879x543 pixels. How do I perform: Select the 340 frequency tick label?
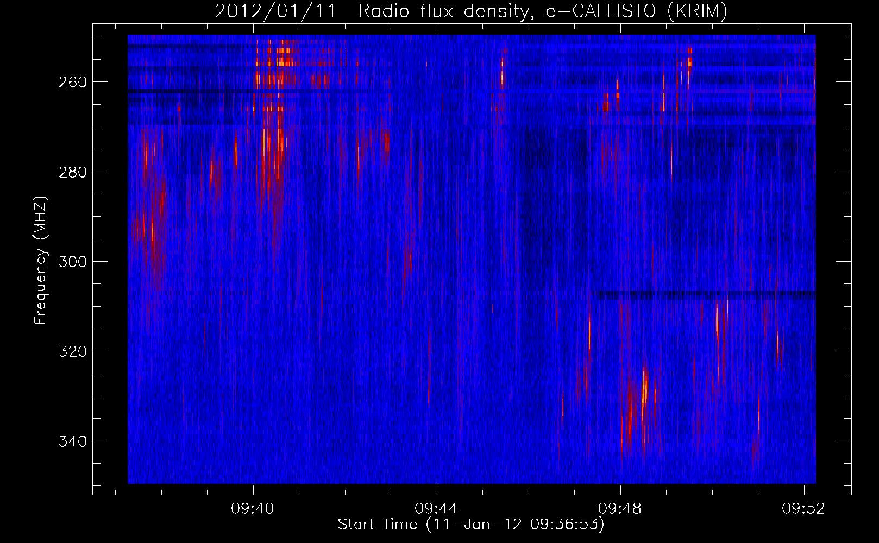pyautogui.click(x=73, y=441)
